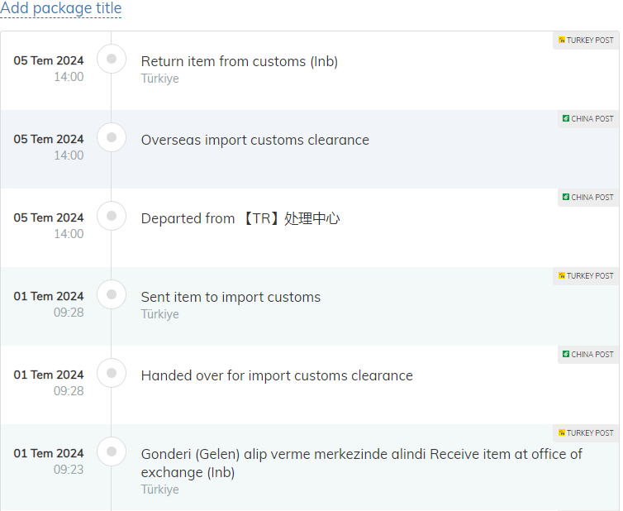Select timeline dot for Gonderi (Gelen) event
The height and width of the screenshot is (511, 623).
click(112, 451)
